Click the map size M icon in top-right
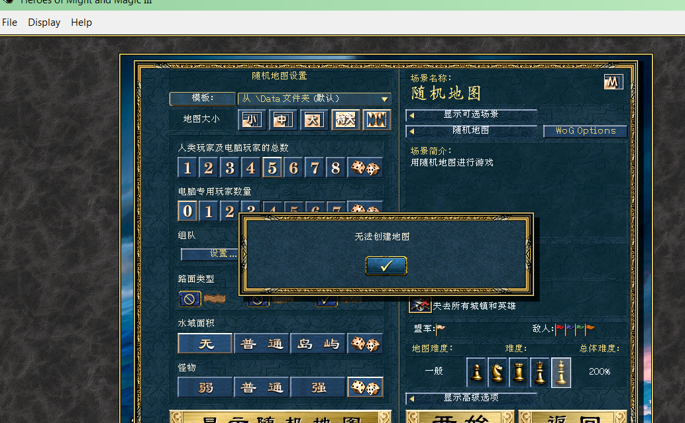Viewport: 685px width, 423px height. 613,81
